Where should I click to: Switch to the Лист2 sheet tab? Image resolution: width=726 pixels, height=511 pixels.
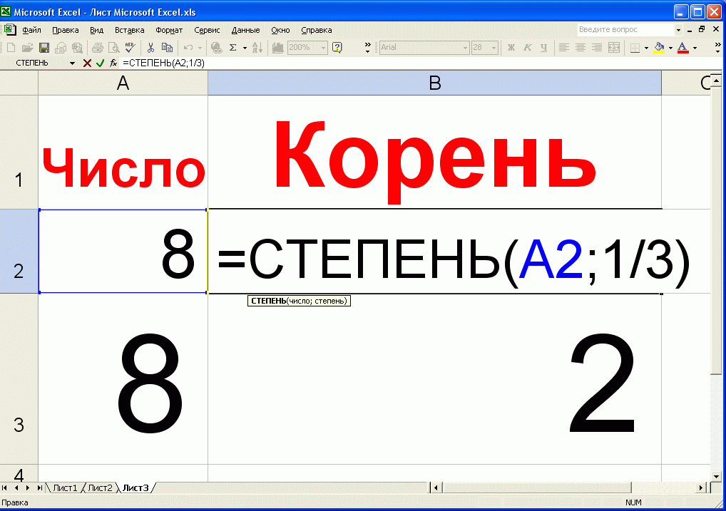100,488
